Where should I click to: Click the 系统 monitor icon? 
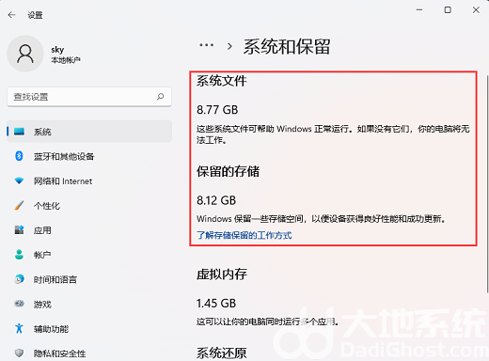(19, 132)
